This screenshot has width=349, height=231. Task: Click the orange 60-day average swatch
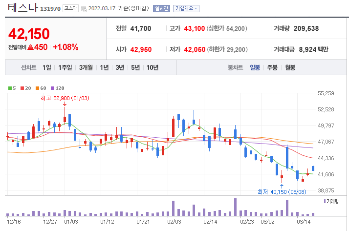click(37, 88)
